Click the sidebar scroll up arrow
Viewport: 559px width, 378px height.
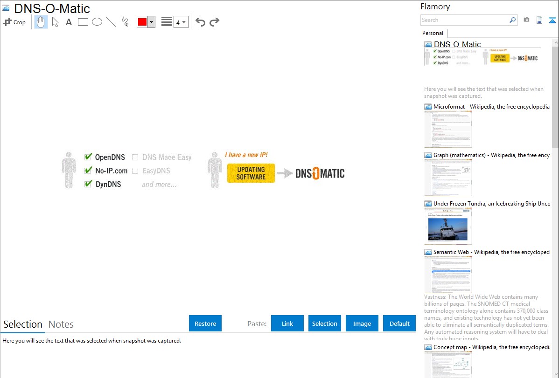point(555,42)
